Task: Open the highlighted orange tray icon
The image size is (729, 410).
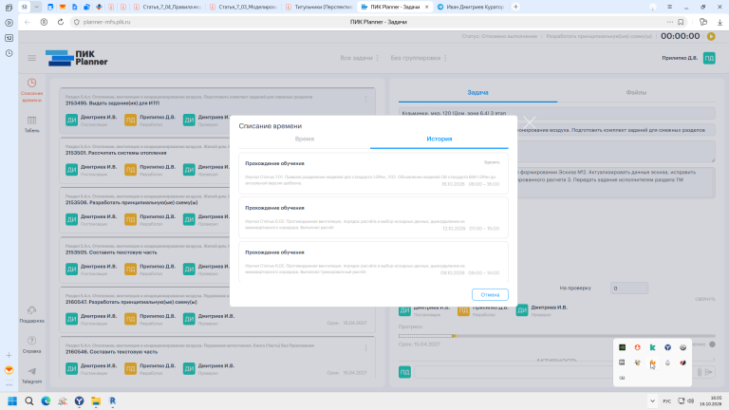Action: click(652, 363)
